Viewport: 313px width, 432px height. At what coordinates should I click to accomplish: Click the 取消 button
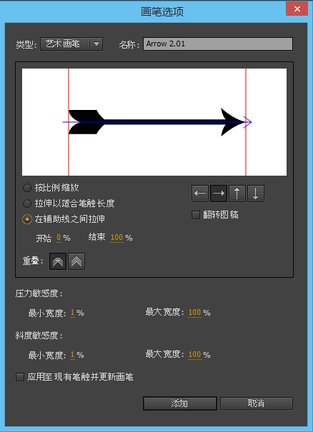[257, 403]
